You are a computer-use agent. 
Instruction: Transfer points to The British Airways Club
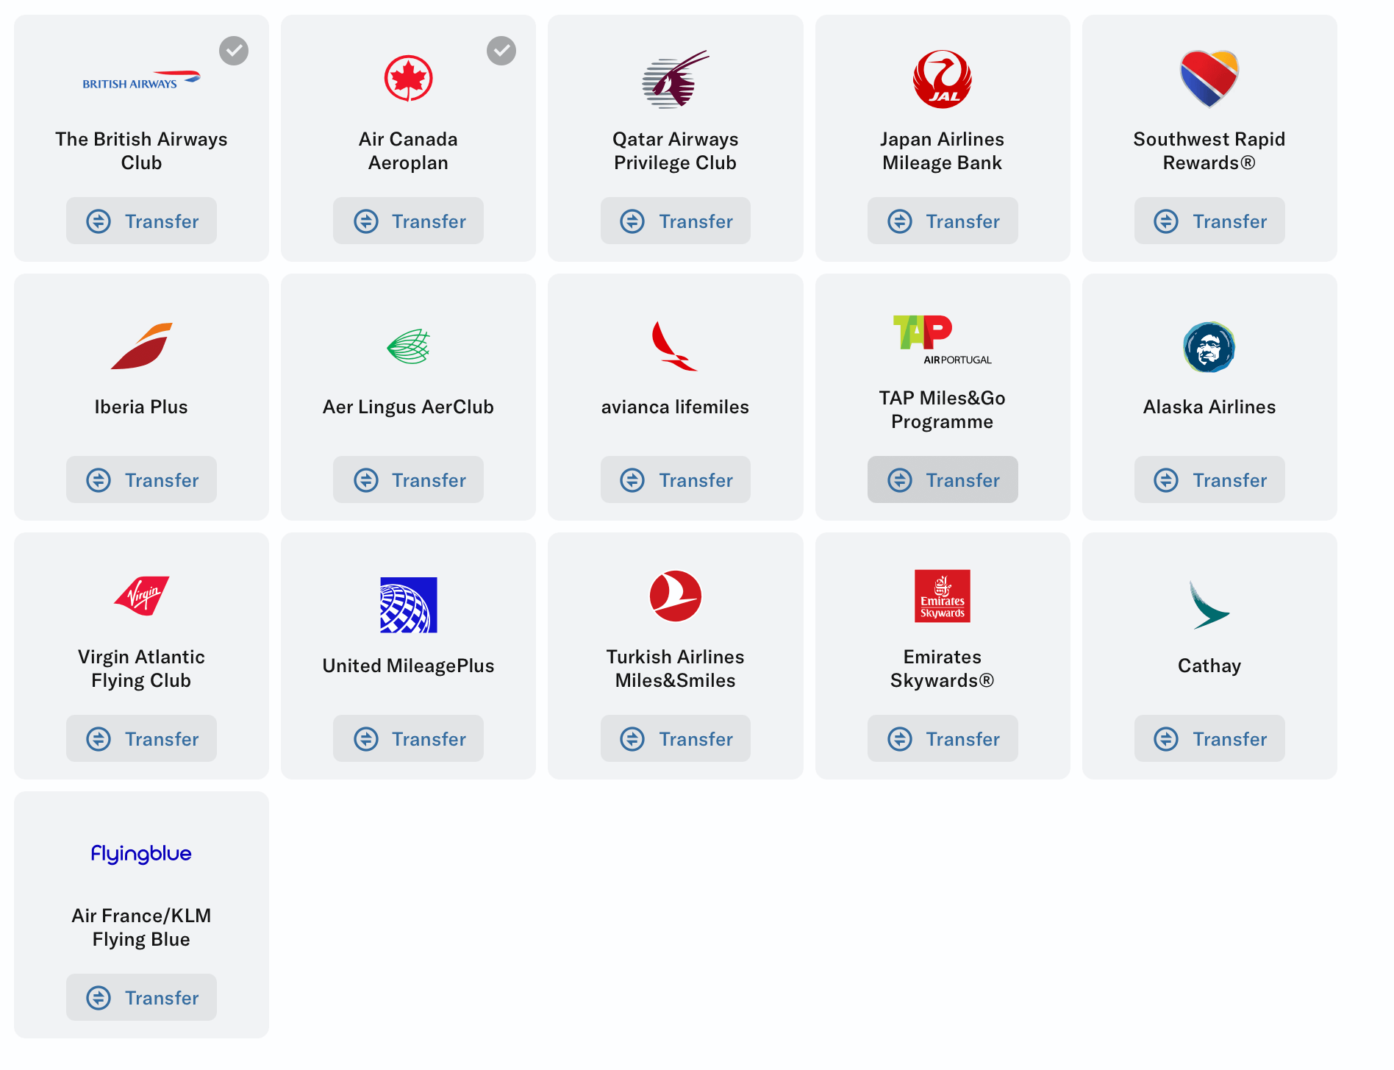click(x=141, y=221)
